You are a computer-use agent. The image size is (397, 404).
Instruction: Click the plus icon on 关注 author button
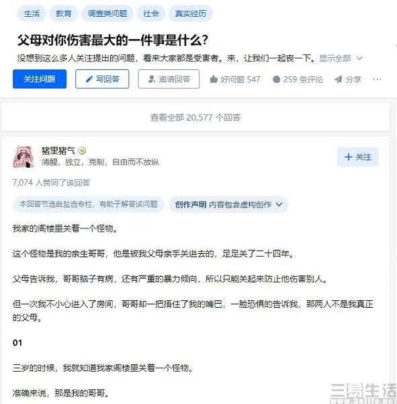[x=348, y=157]
